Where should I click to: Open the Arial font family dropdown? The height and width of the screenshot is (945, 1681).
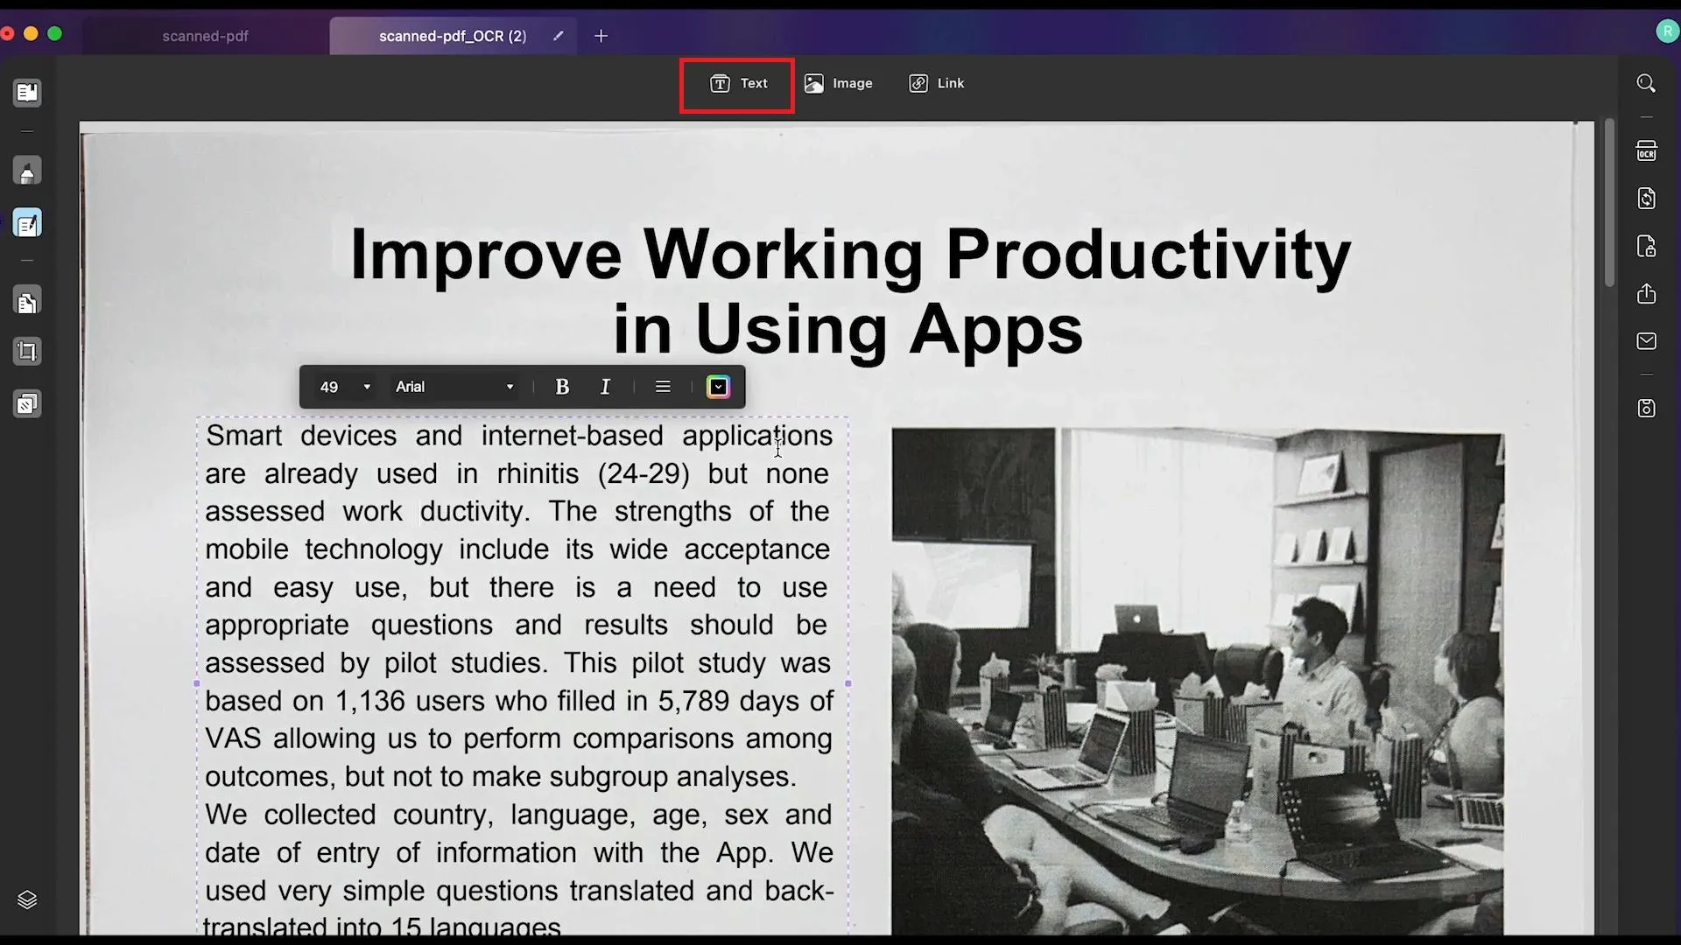click(454, 386)
